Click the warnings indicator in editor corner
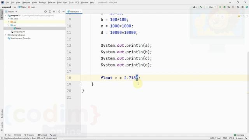 [240, 16]
